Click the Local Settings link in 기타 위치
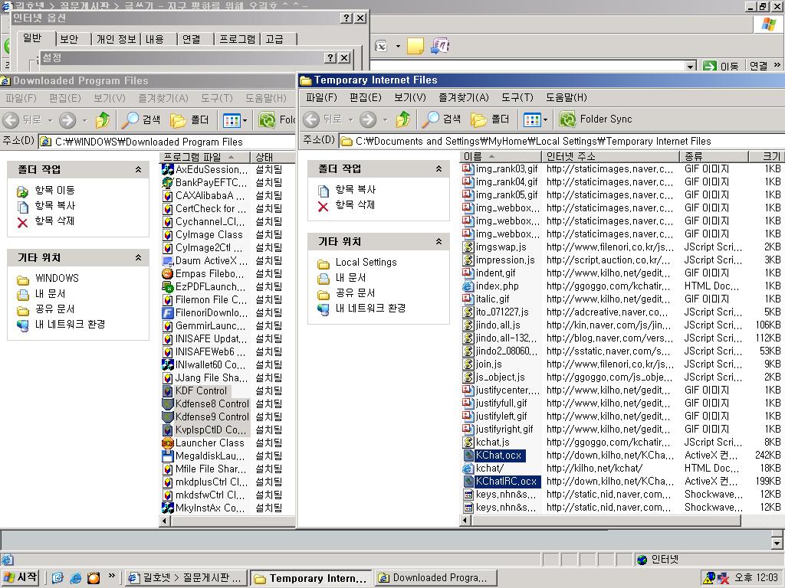The height and width of the screenshot is (588, 785). [x=366, y=262]
